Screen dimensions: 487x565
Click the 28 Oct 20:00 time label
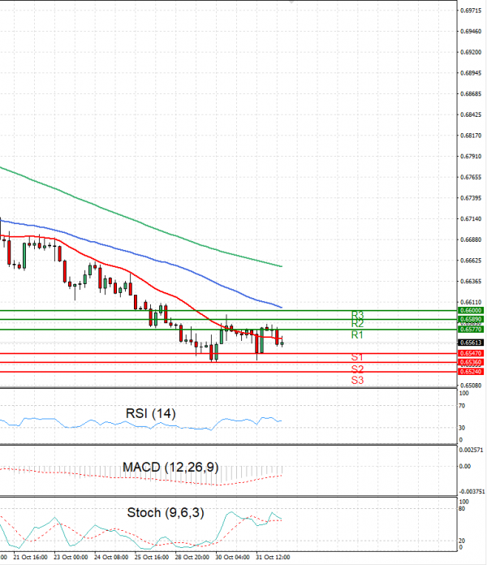[x=192, y=557]
